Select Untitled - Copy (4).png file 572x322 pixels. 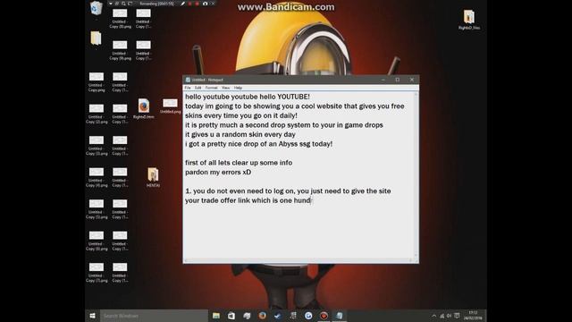click(97, 177)
